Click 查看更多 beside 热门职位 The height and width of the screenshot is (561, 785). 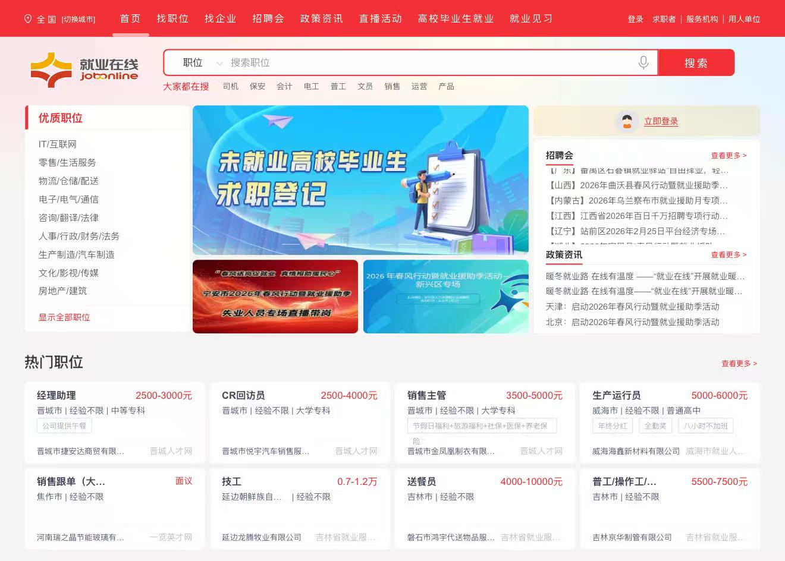pos(739,363)
